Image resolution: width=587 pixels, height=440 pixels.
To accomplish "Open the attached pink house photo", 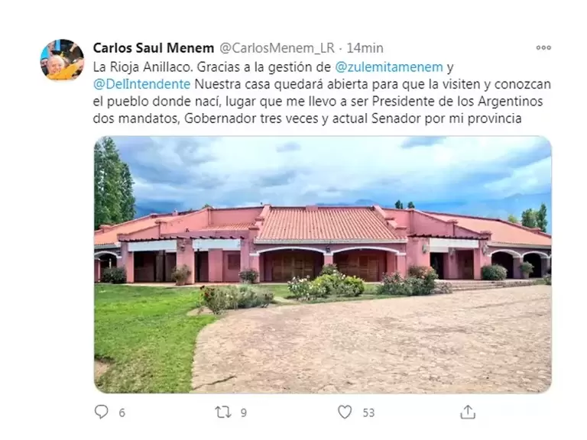I will pyautogui.click(x=323, y=264).
